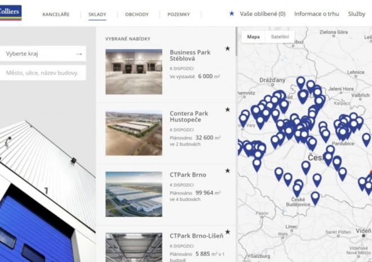The width and height of the screenshot is (372, 262).
Task: Select the SKLADY navigation tab
Action: 98,15
